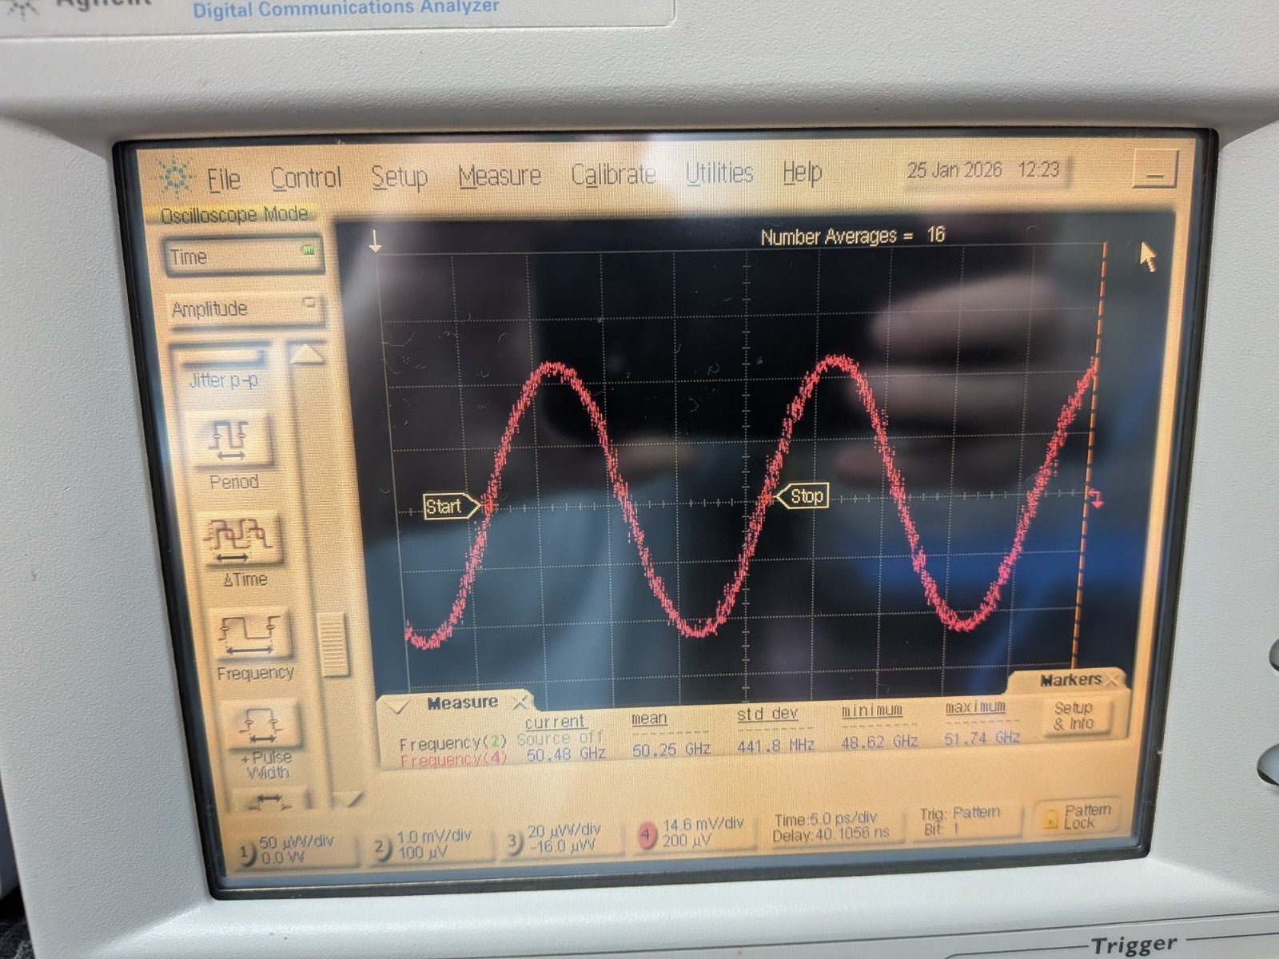Toggle channel 1 number button
This screenshot has height=959, width=1279.
pos(245,854)
